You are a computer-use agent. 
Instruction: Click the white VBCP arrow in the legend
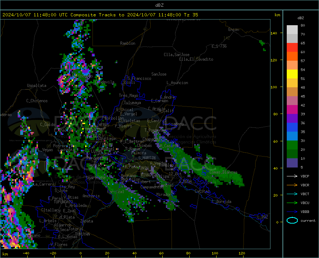(292, 176)
